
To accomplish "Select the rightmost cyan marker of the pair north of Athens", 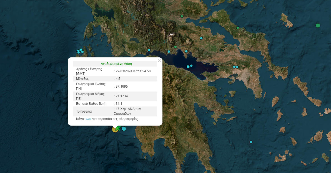I will pyautogui.click(x=237, y=67).
